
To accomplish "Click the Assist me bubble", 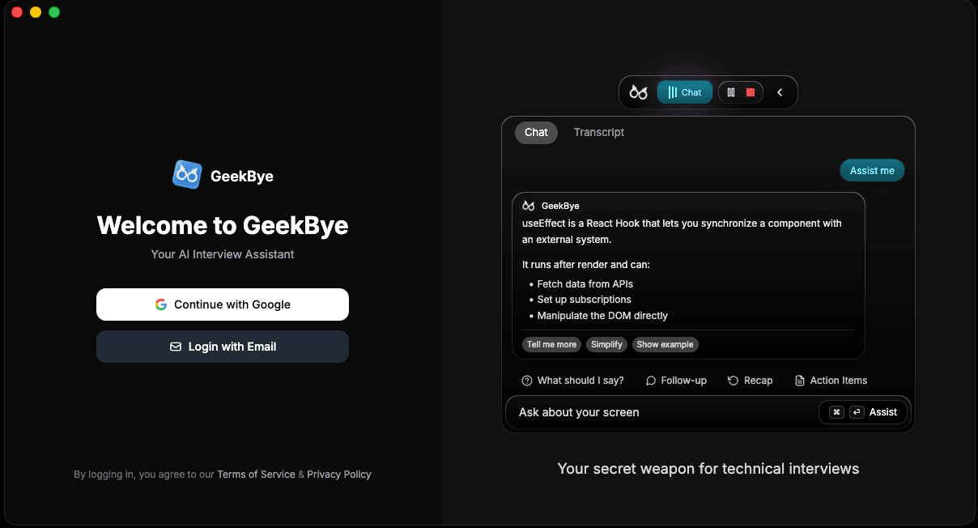I will click(872, 170).
